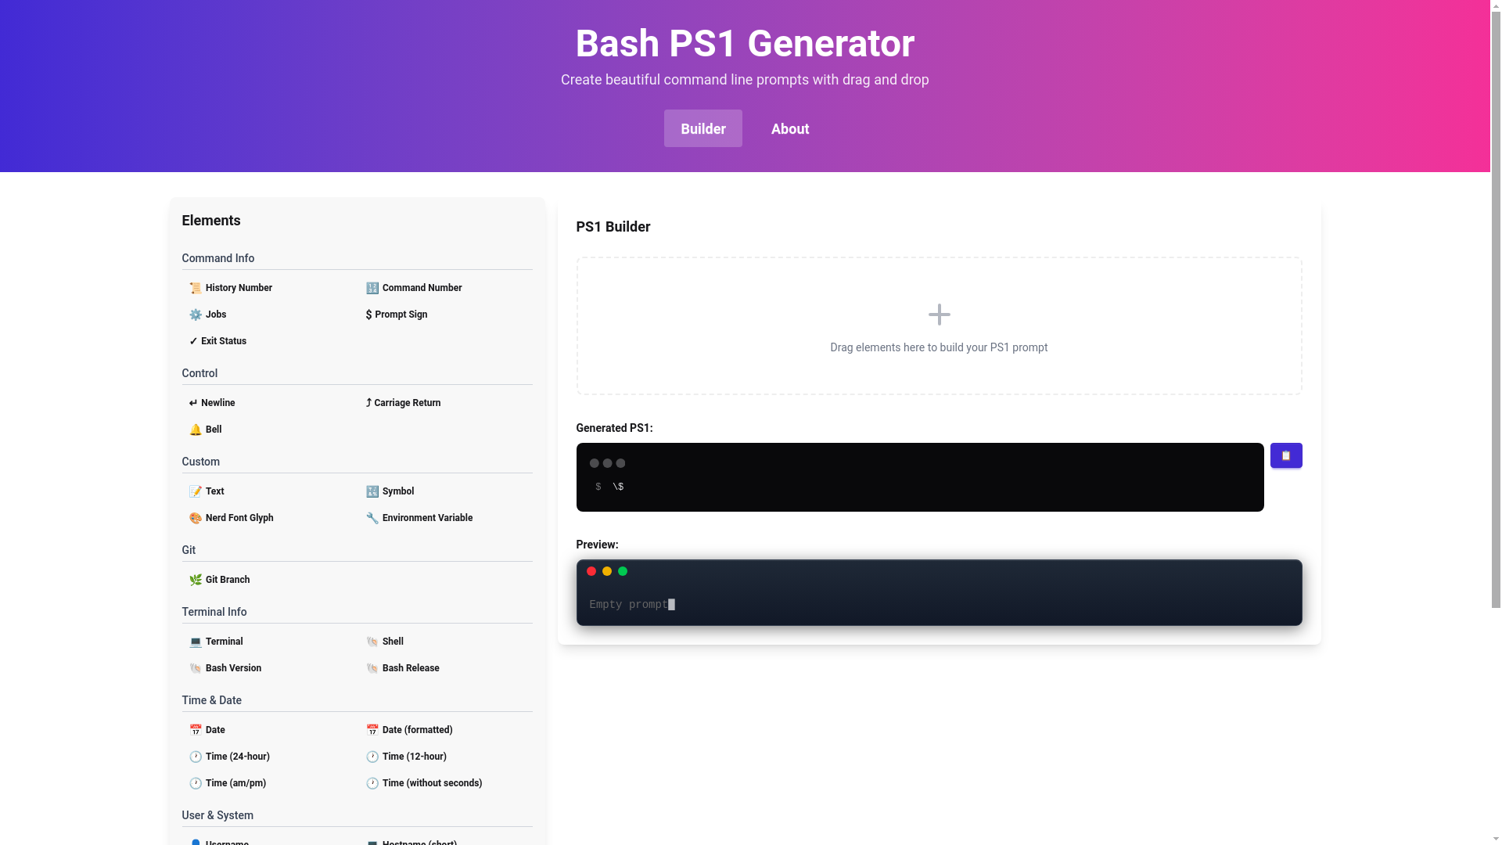Screen dimensions: 1502x845
Task: Click the Time (without seconds) clock icon
Action: pyautogui.click(x=372, y=783)
